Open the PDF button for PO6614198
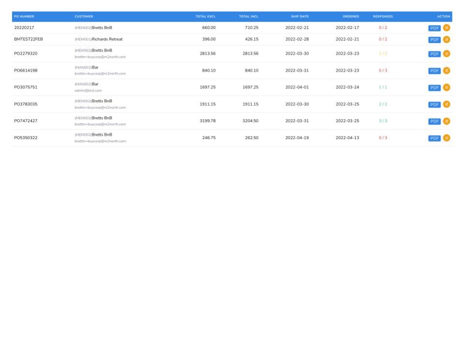 [435, 71]
